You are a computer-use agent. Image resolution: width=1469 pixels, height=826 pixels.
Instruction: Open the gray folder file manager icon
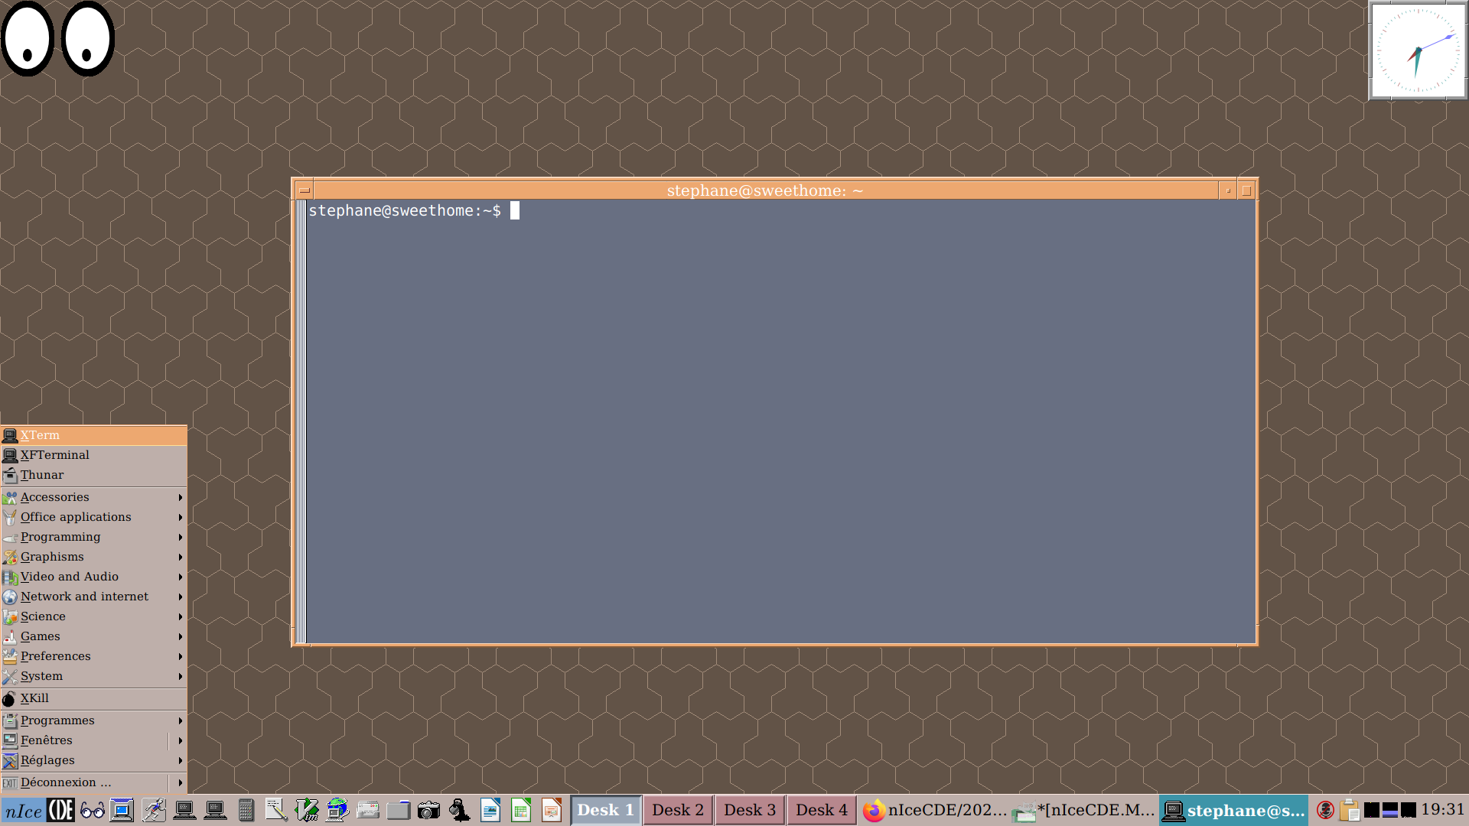point(399,810)
